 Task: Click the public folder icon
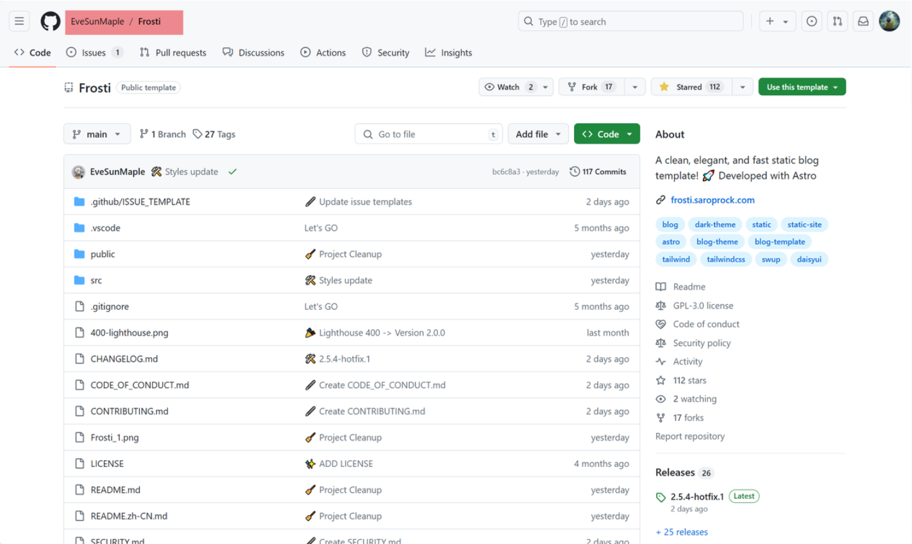(x=80, y=254)
